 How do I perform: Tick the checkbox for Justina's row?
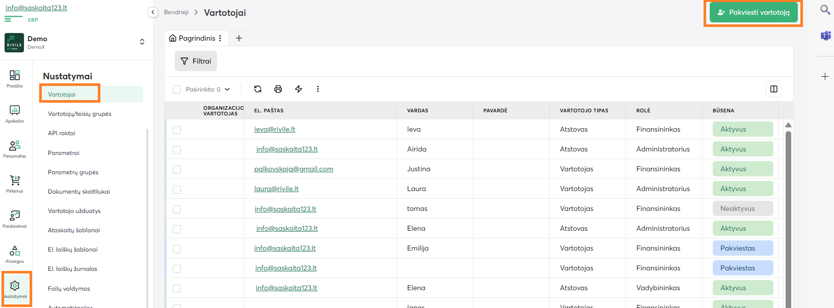(177, 170)
